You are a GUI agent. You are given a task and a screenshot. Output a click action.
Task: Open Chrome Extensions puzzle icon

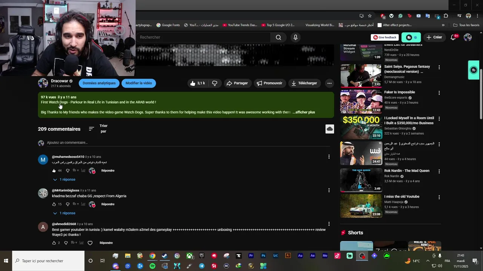[x=446, y=16]
